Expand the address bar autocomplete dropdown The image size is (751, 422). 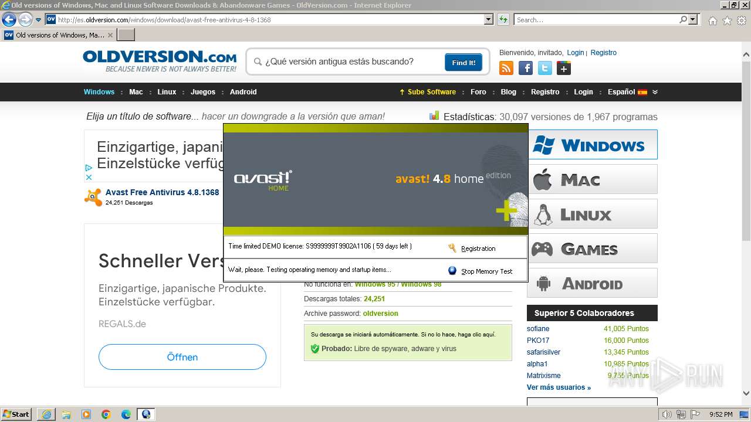tap(489, 19)
